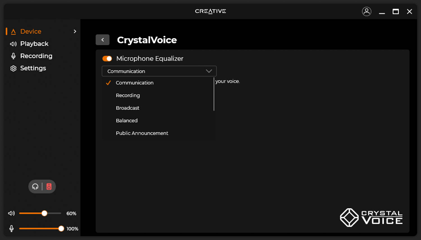Go back using the arrow button

click(x=102, y=40)
